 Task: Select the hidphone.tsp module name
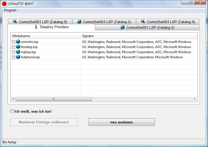[x=30, y=57]
